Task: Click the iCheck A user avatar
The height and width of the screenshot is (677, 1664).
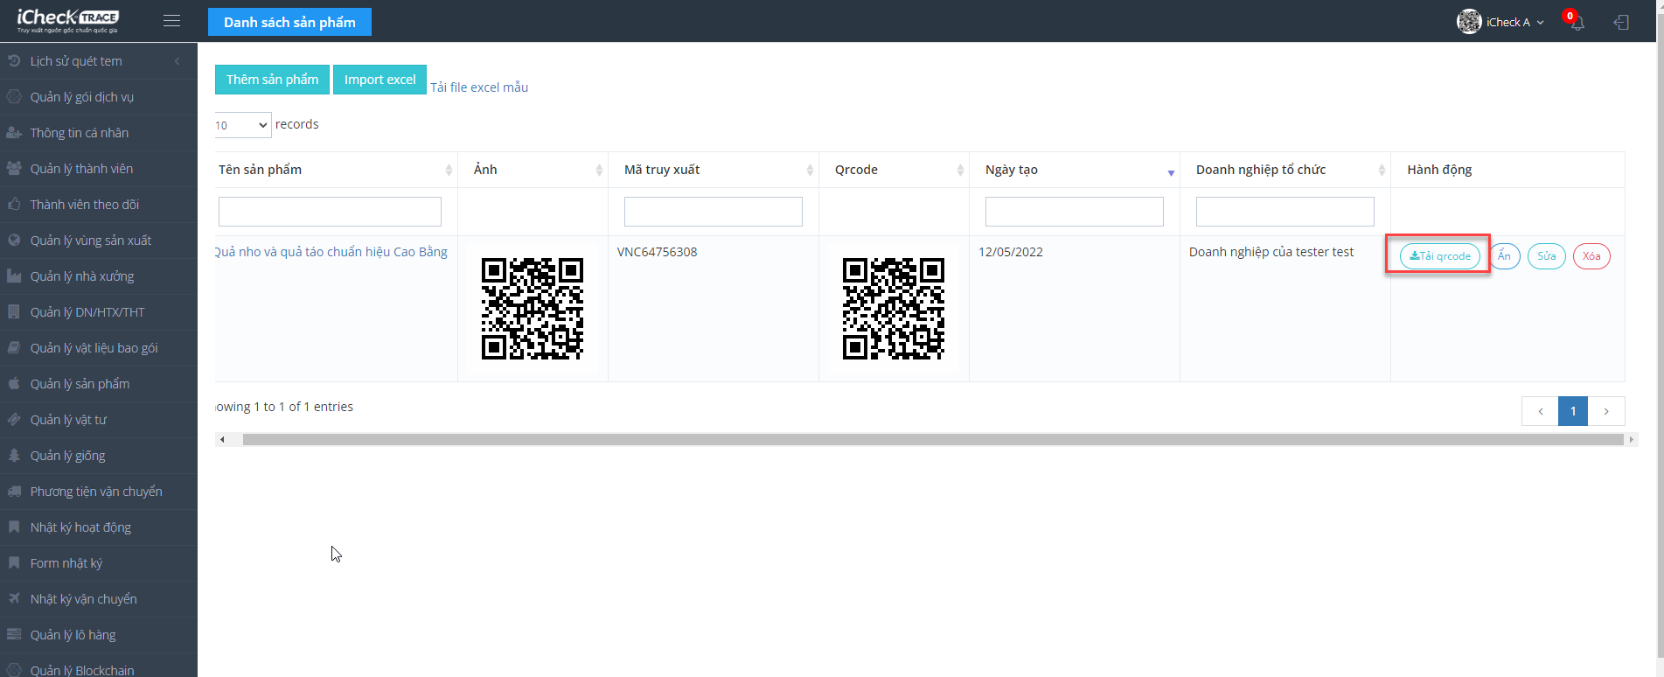Action: click(x=1469, y=22)
